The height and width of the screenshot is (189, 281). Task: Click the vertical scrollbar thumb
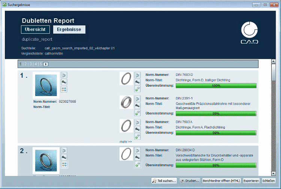pos(274,72)
